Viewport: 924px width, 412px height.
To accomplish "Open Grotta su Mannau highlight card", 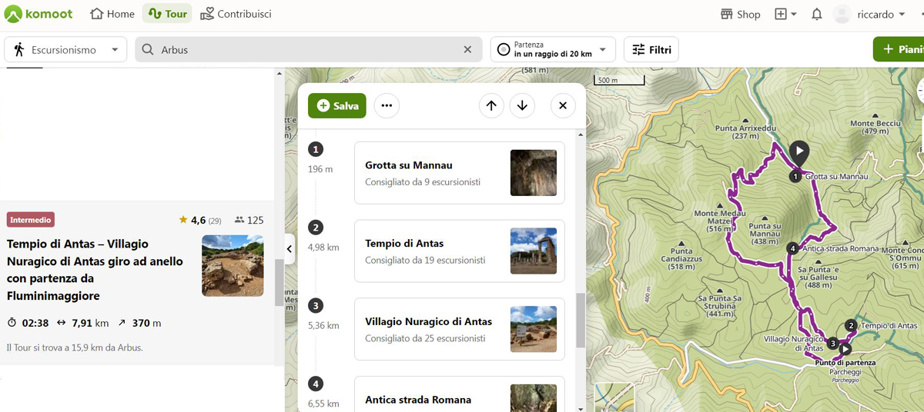I will click(x=460, y=173).
